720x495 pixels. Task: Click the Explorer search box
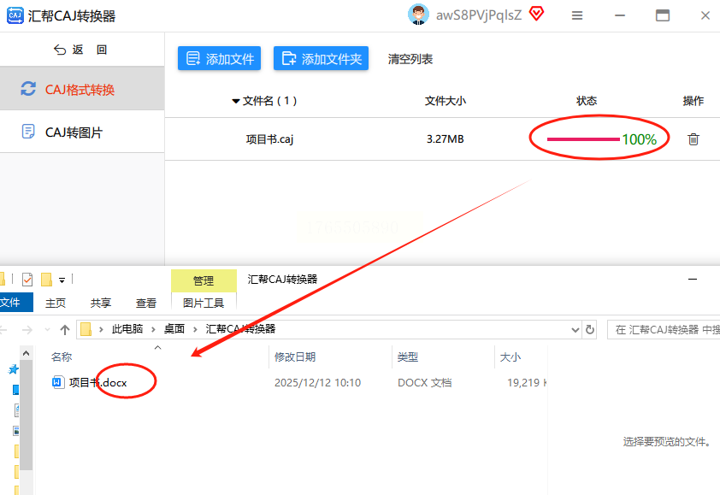pyautogui.click(x=664, y=329)
